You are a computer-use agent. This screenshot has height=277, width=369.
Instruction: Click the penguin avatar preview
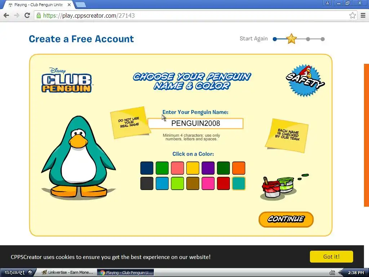[x=79, y=158]
